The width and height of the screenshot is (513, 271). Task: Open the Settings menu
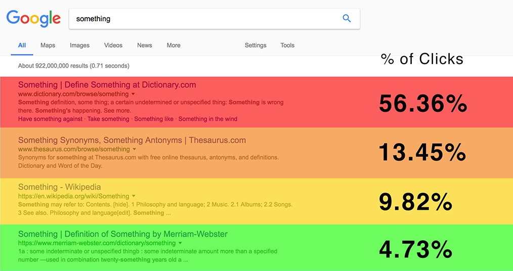click(255, 46)
